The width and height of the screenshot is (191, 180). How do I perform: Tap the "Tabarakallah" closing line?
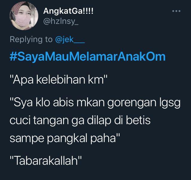[46, 160]
